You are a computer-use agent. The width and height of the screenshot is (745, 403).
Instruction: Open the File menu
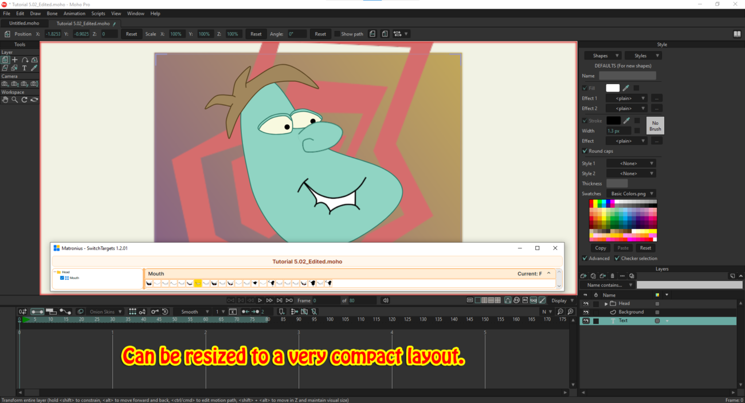(x=7, y=13)
